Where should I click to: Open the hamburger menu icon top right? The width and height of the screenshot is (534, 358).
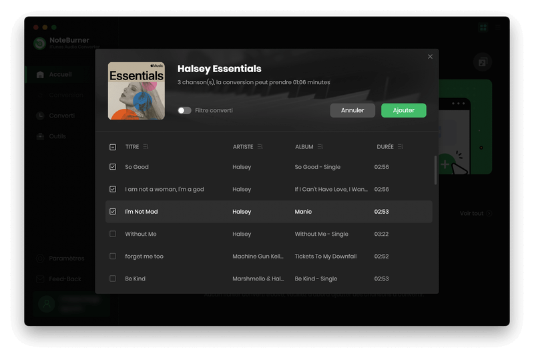pyautogui.click(x=497, y=27)
